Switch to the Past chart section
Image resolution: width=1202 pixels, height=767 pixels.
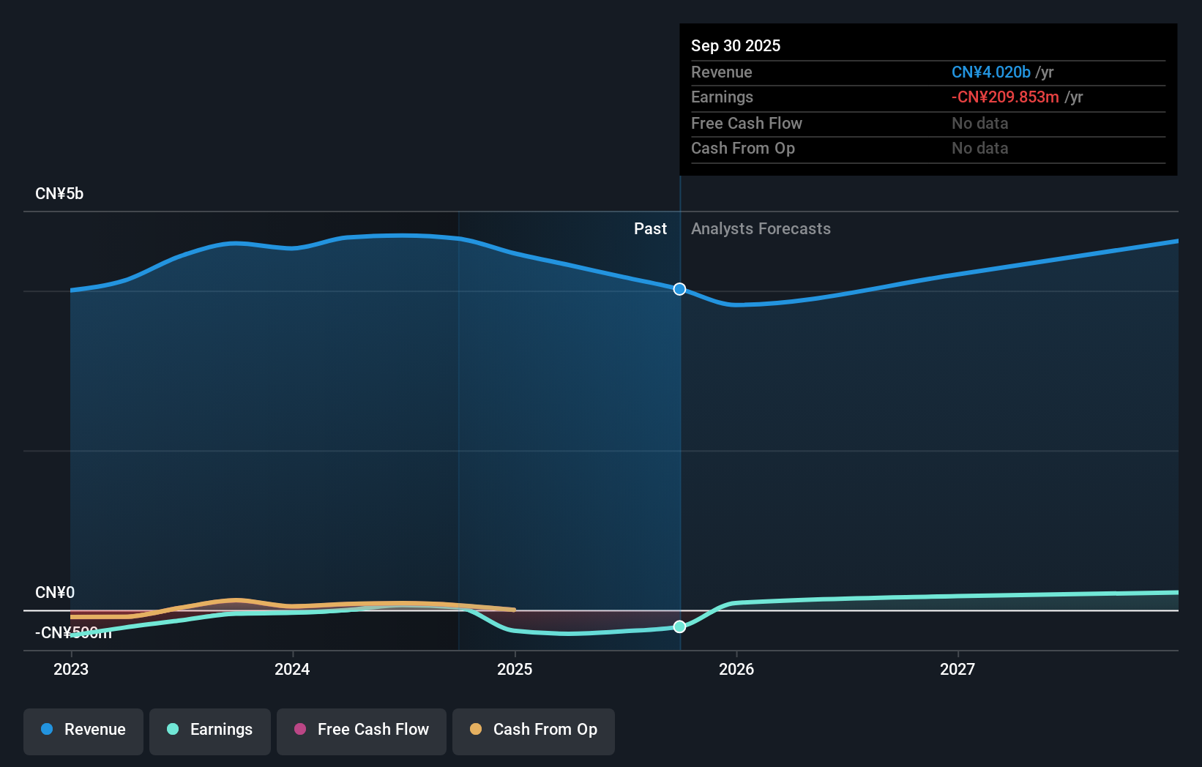click(x=650, y=228)
